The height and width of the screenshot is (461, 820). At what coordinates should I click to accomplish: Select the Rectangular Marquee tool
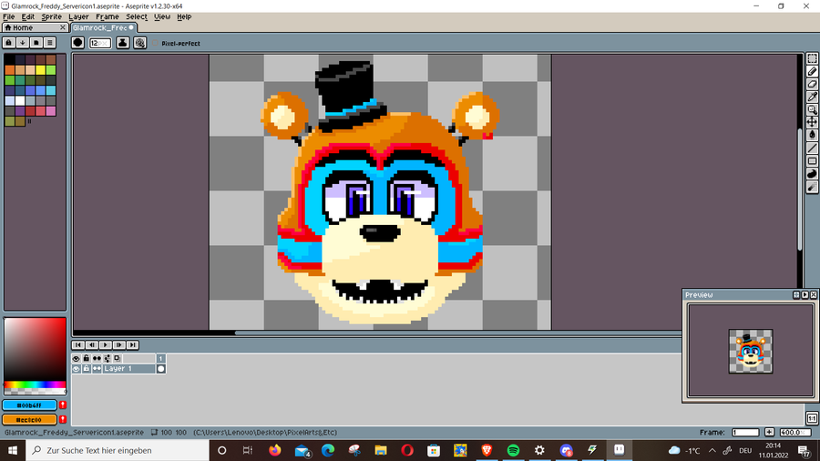coord(812,58)
